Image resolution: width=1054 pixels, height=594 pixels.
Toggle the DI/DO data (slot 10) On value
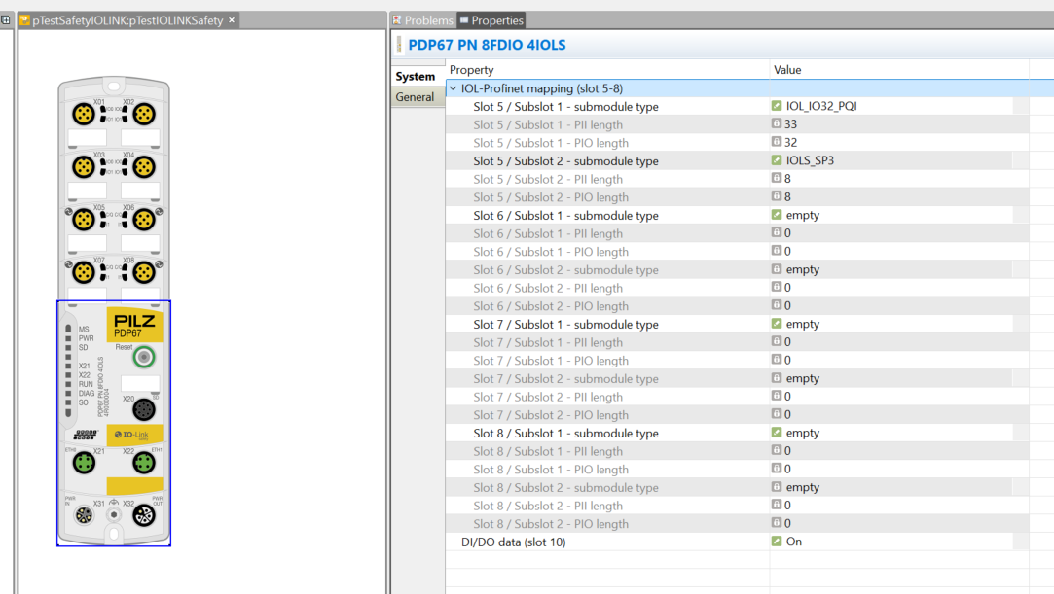coord(899,541)
